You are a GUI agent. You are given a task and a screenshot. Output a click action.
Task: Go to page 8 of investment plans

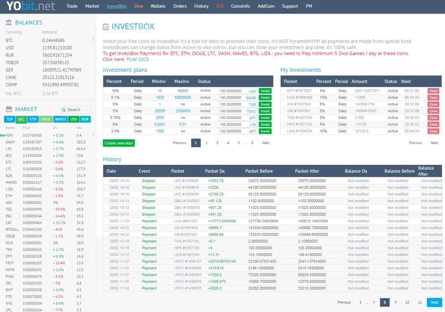tap(252, 143)
